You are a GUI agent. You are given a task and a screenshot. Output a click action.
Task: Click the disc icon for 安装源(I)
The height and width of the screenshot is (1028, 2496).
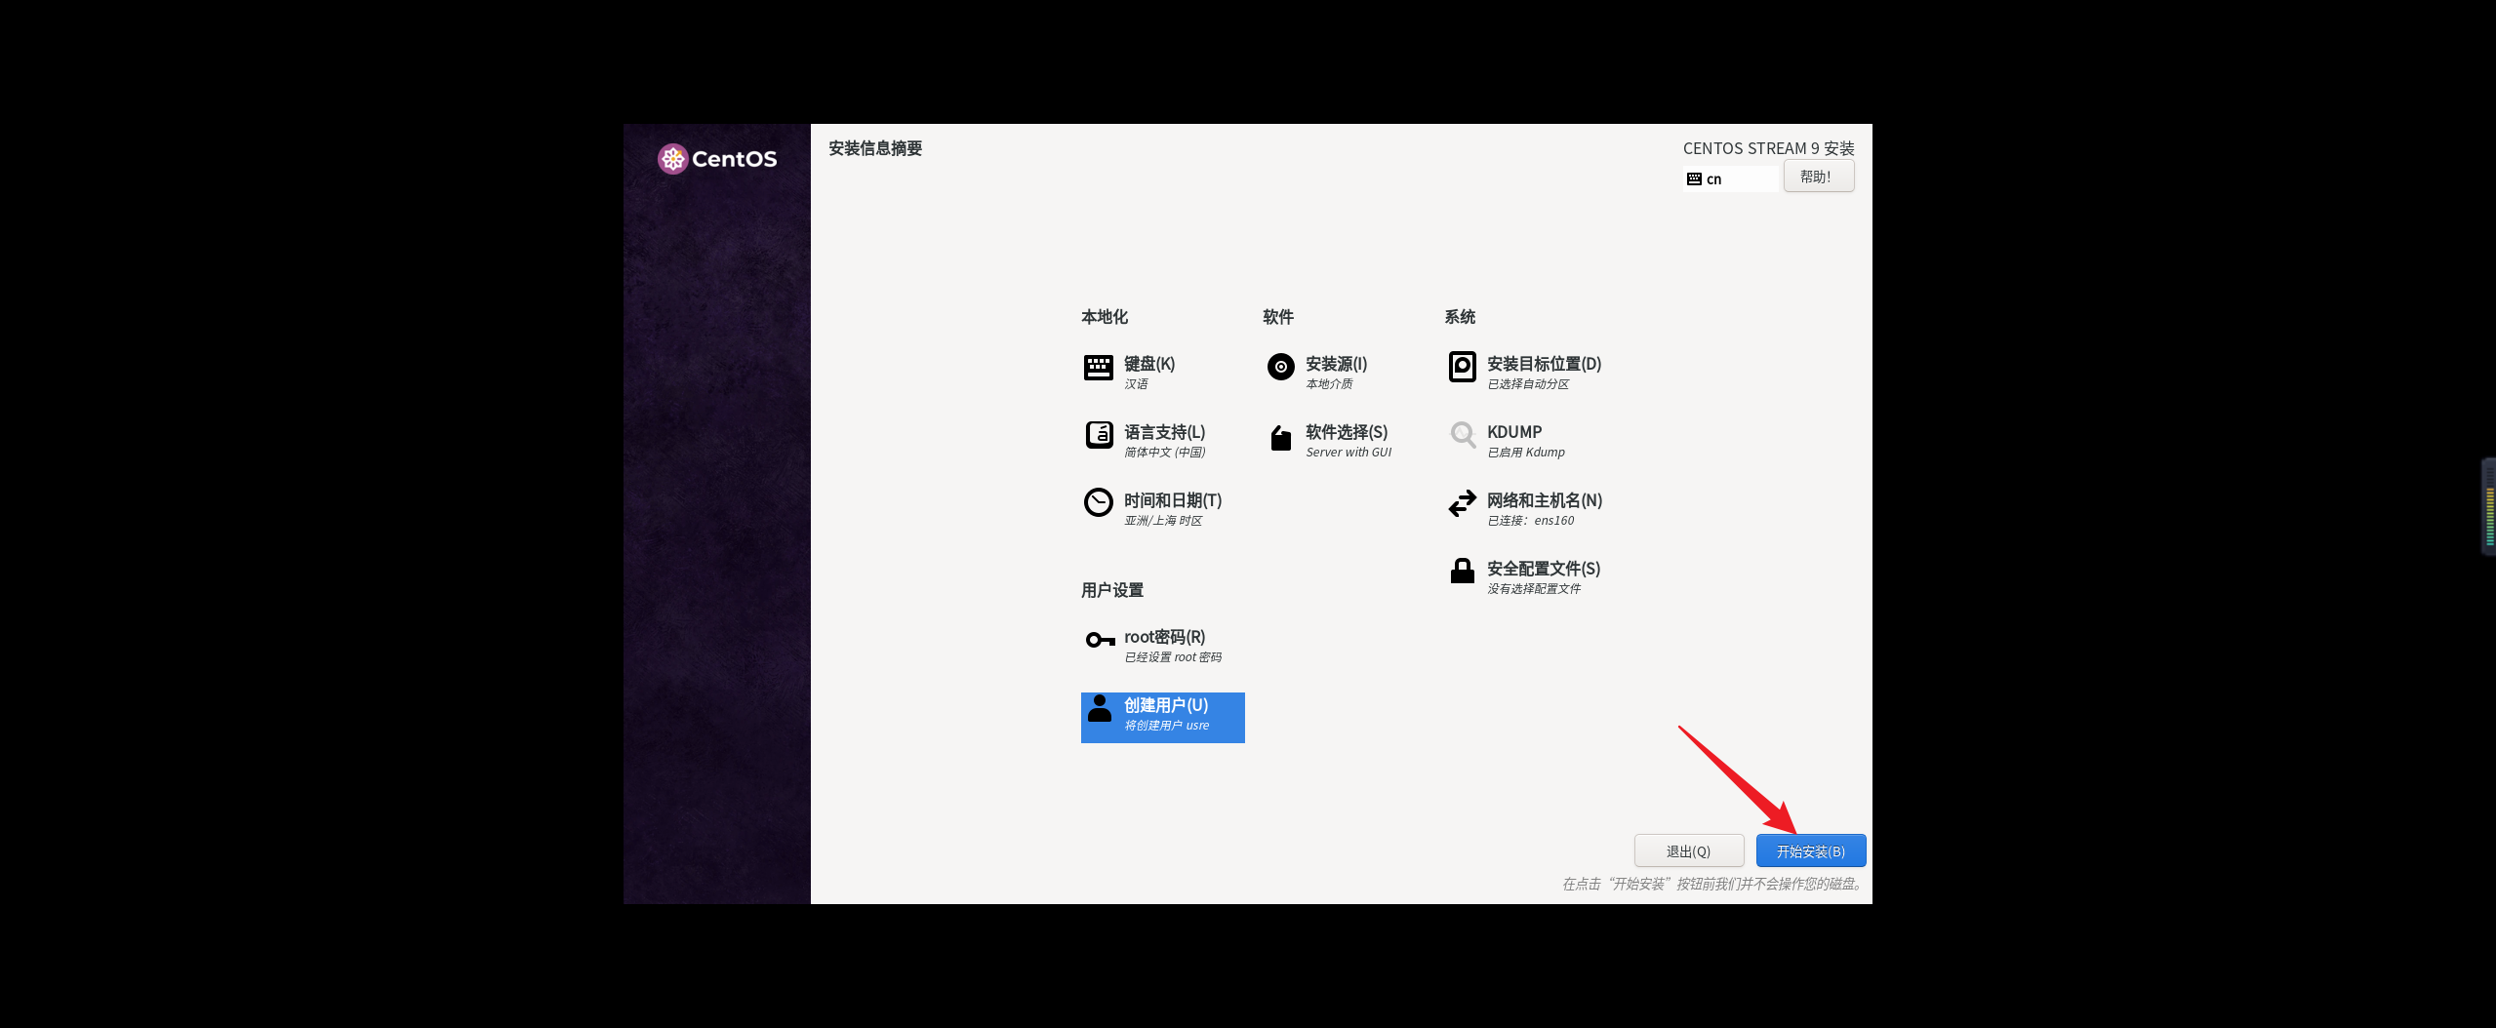pyautogui.click(x=1280, y=367)
